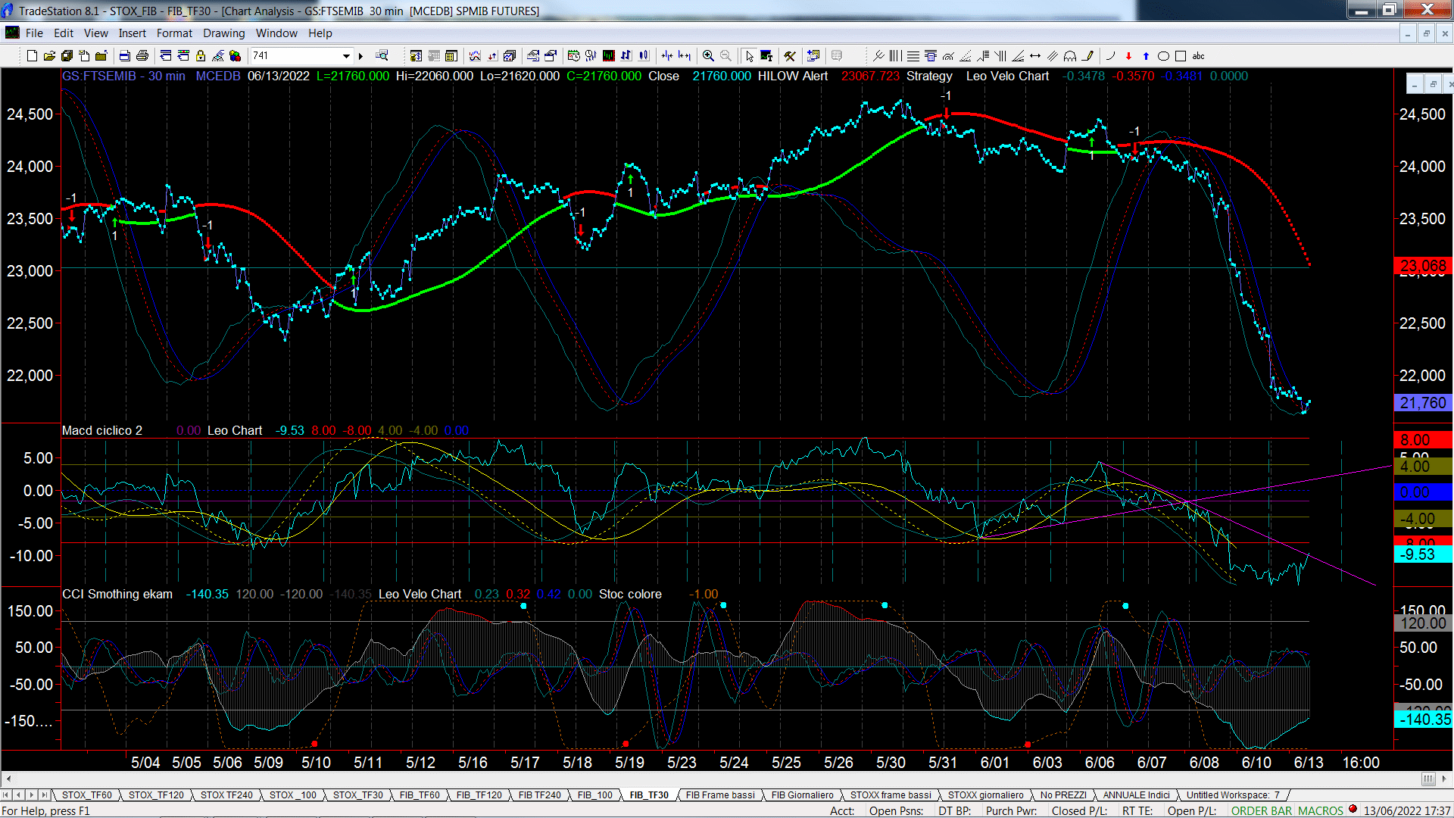
Task: Click the colored cubes icon
Action: 235,55
